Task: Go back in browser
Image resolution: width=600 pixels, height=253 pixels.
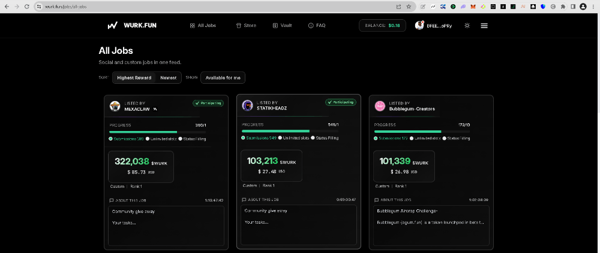Action: [x=7, y=7]
